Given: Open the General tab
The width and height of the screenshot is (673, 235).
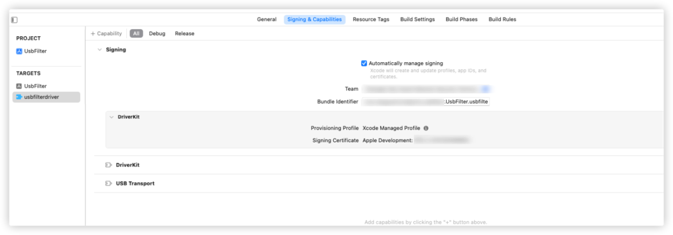Looking at the screenshot, I should 267,19.
